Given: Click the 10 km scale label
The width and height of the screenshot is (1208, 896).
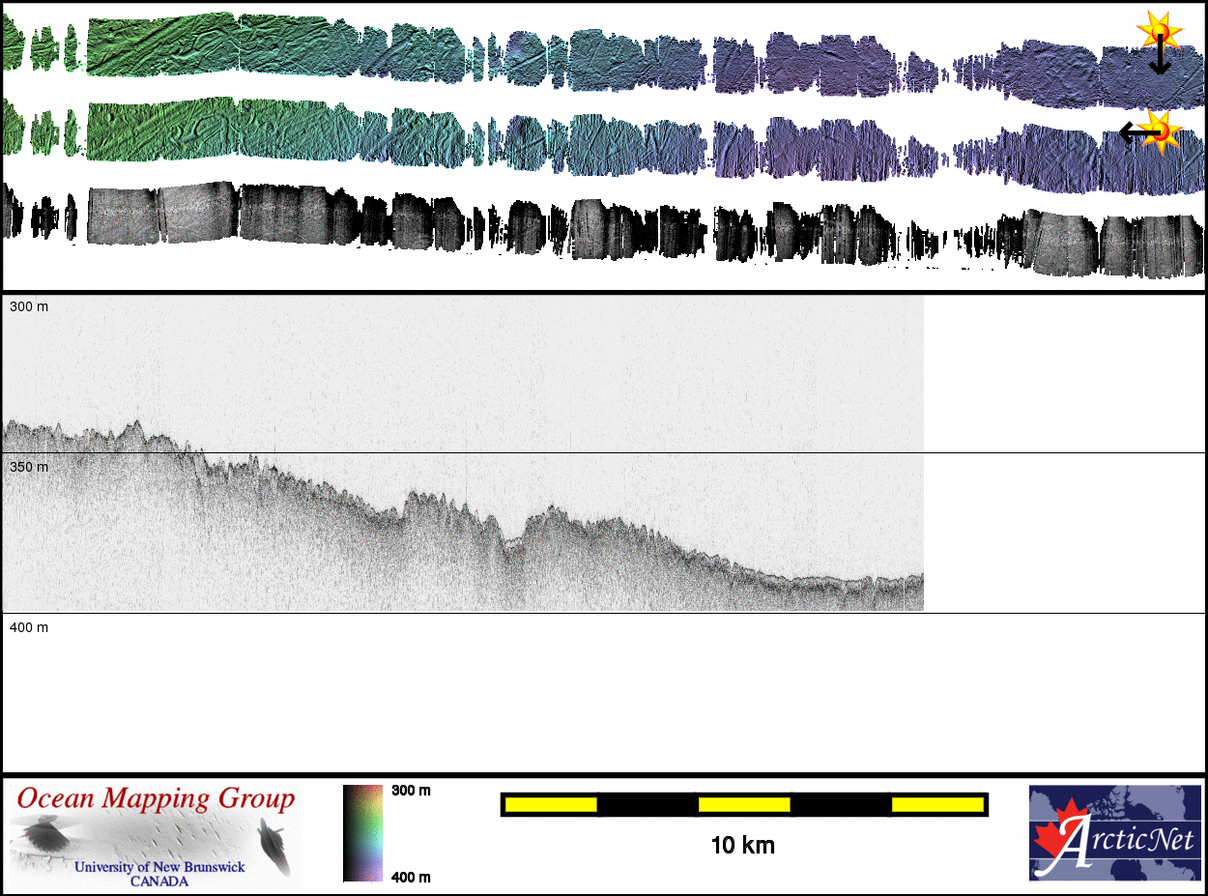Looking at the screenshot, I should 742,846.
